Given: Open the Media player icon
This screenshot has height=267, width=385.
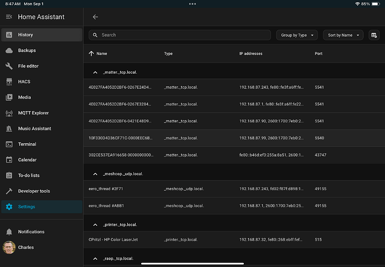Looking at the screenshot, I should tap(9, 98).
